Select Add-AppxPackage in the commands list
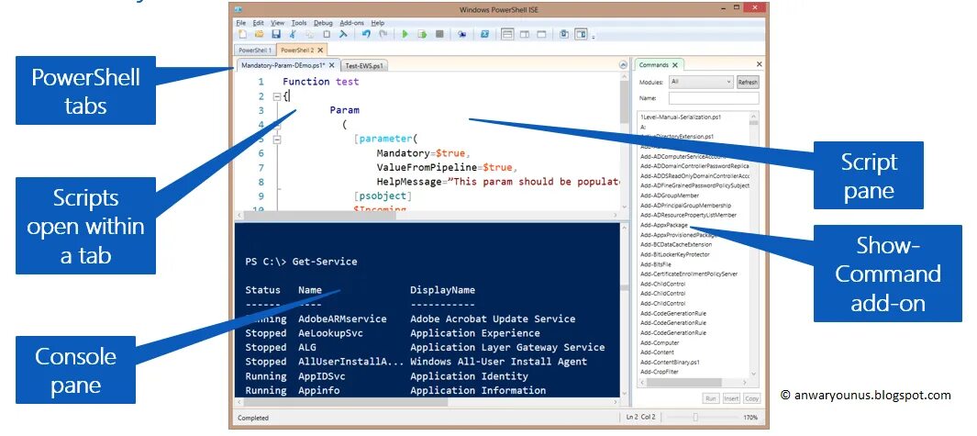The width and height of the screenshot is (977, 436). (664, 225)
